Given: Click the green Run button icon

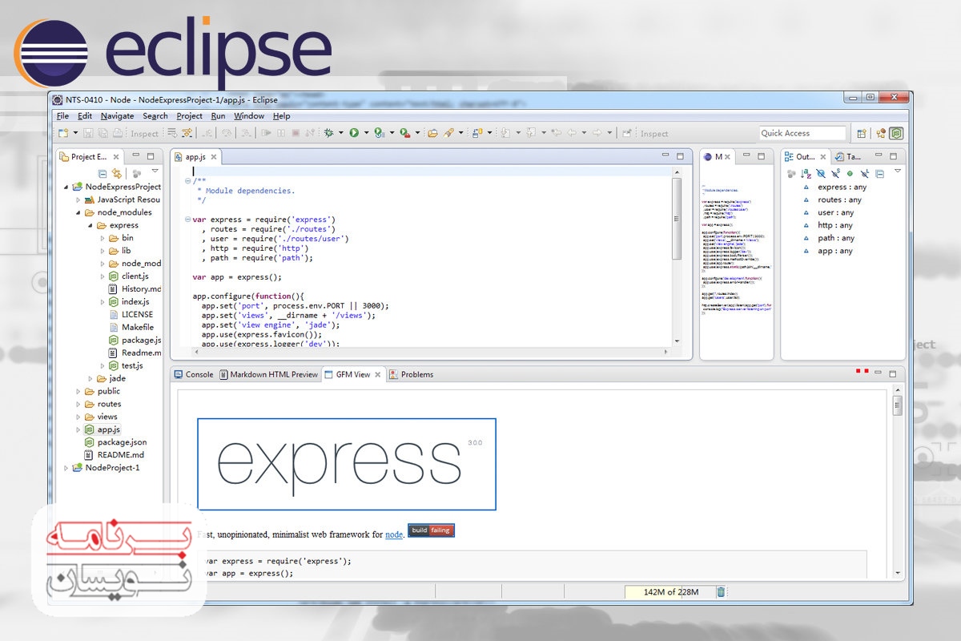Looking at the screenshot, I should [354, 133].
